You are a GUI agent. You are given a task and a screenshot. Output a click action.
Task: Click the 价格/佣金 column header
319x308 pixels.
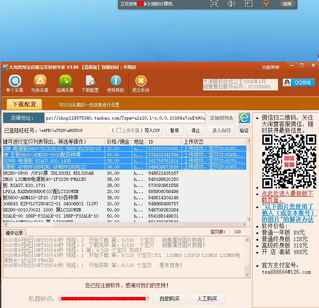point(118,142)
